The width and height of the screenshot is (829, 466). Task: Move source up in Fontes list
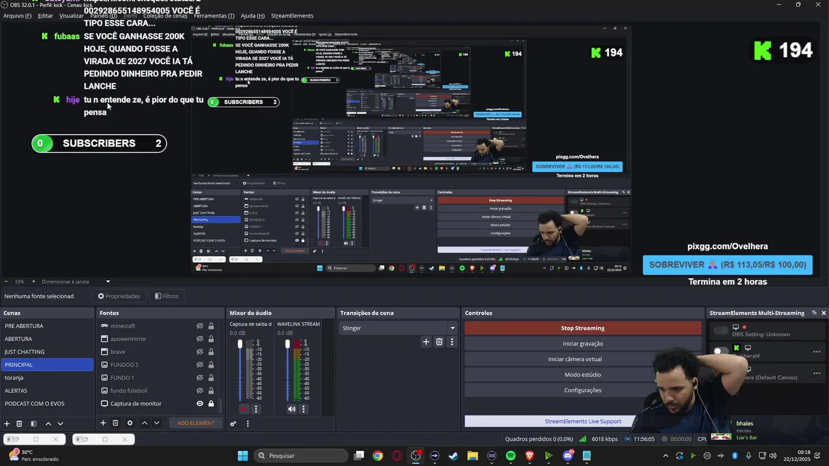click(x=144, y=423)
